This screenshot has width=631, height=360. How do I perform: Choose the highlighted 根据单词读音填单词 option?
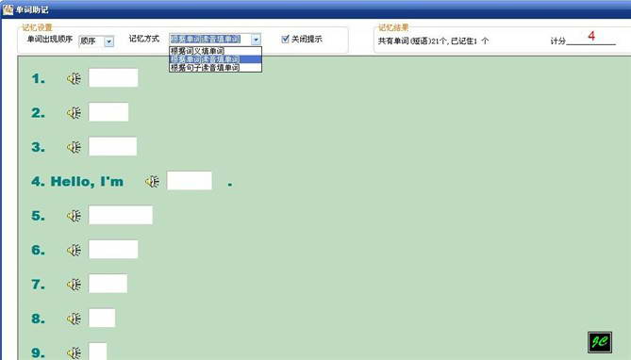(215, 59)
